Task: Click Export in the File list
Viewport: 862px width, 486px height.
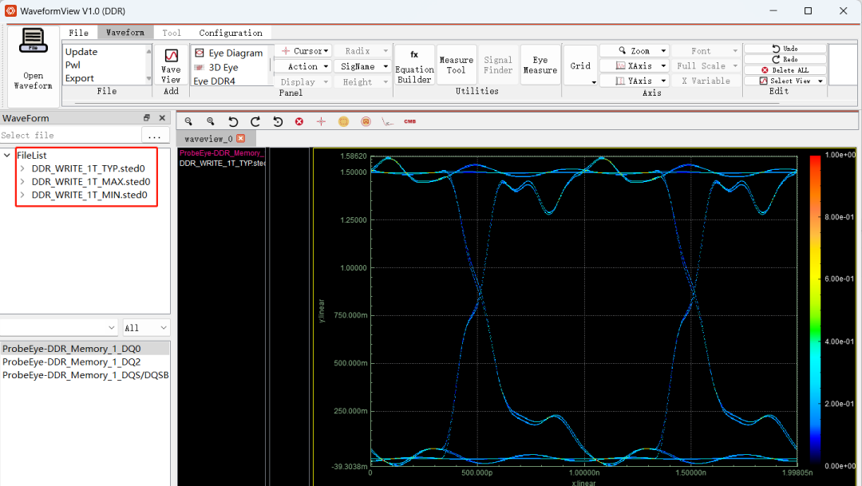Action: [x=80, y=78]
